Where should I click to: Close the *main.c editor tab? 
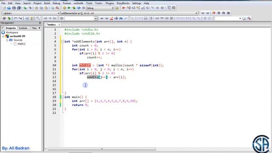pos(59,25)
